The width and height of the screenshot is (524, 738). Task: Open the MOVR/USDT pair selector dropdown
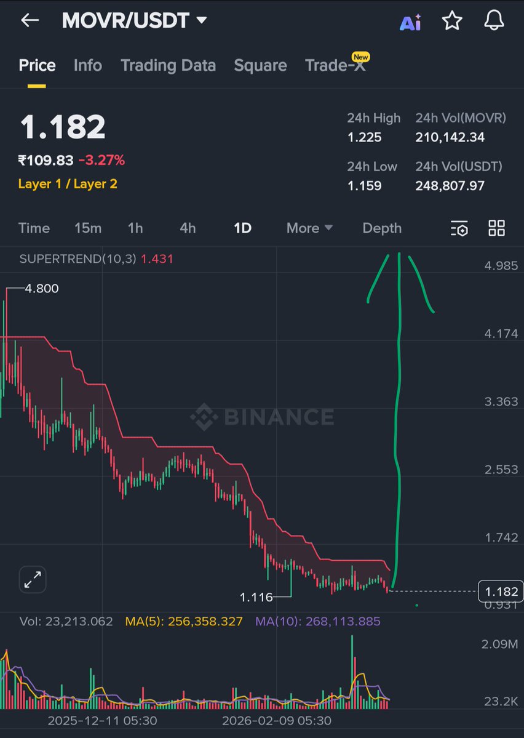[x=135, y=21]
